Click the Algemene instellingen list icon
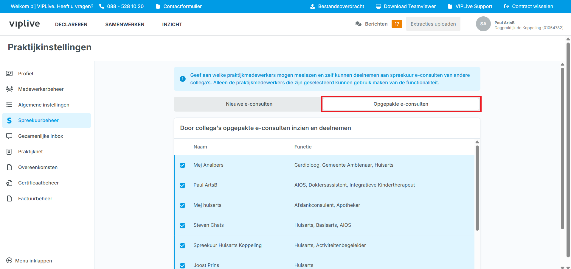The height and width of the screenshot is (269, 571). 10,105
